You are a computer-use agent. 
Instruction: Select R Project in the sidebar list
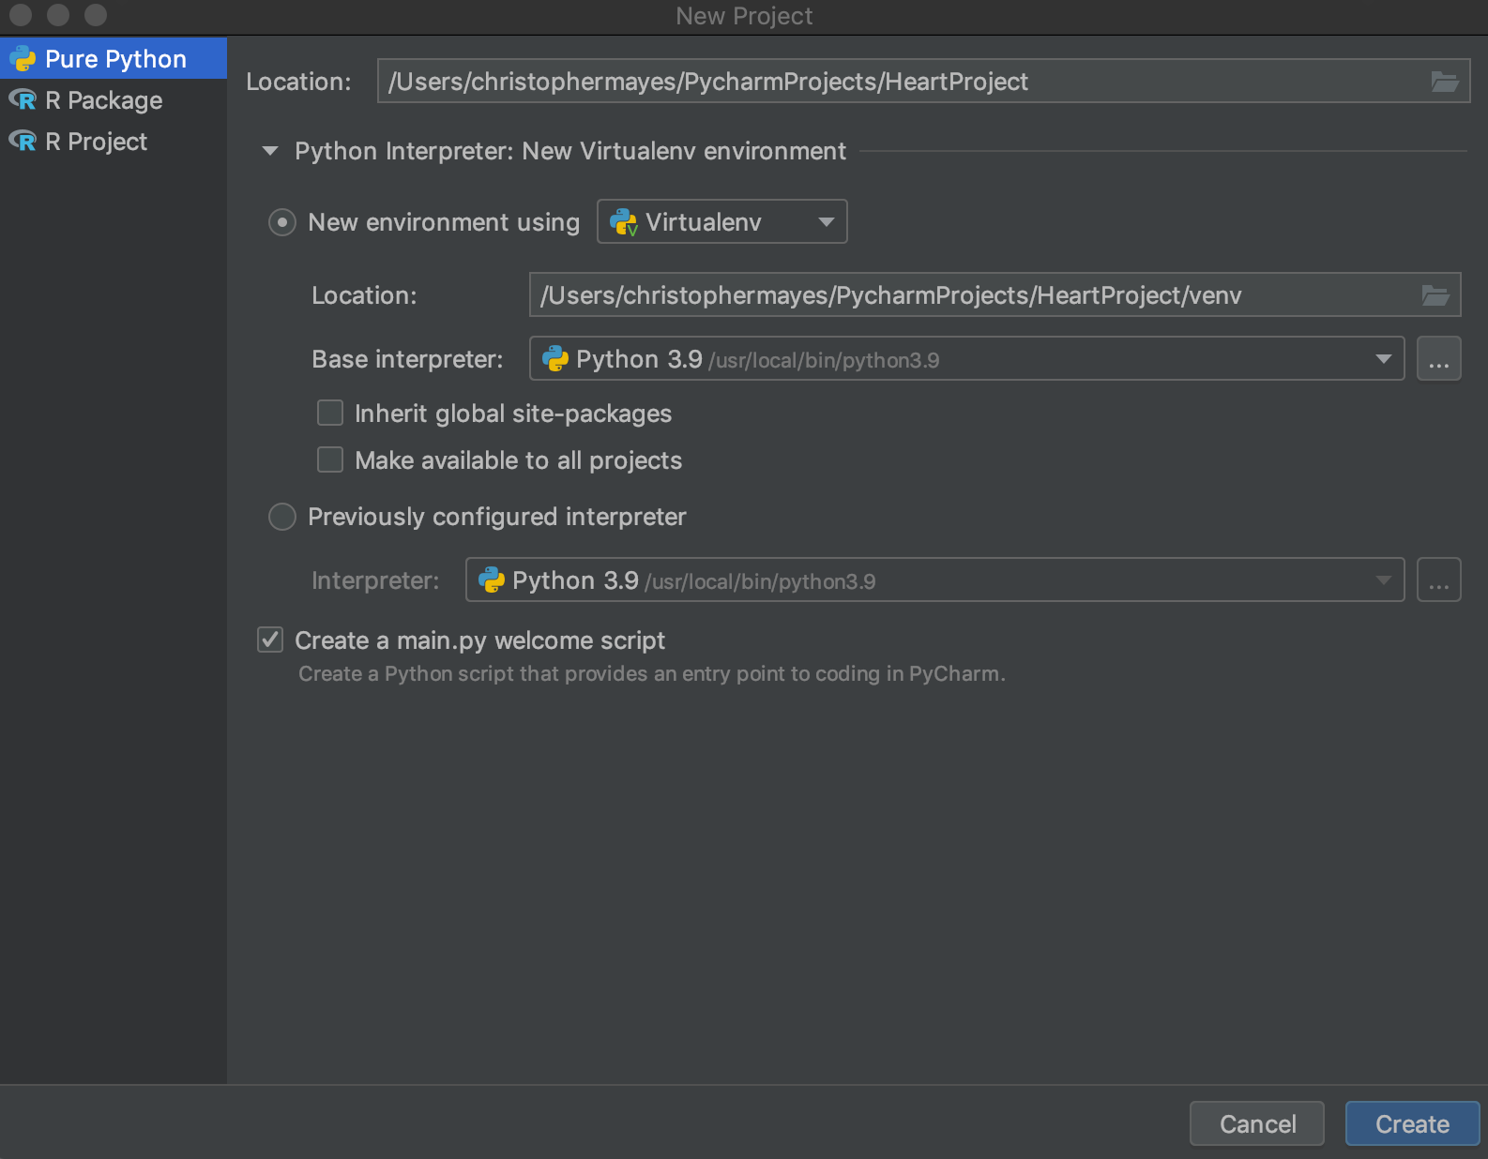[x=96, y=142]
